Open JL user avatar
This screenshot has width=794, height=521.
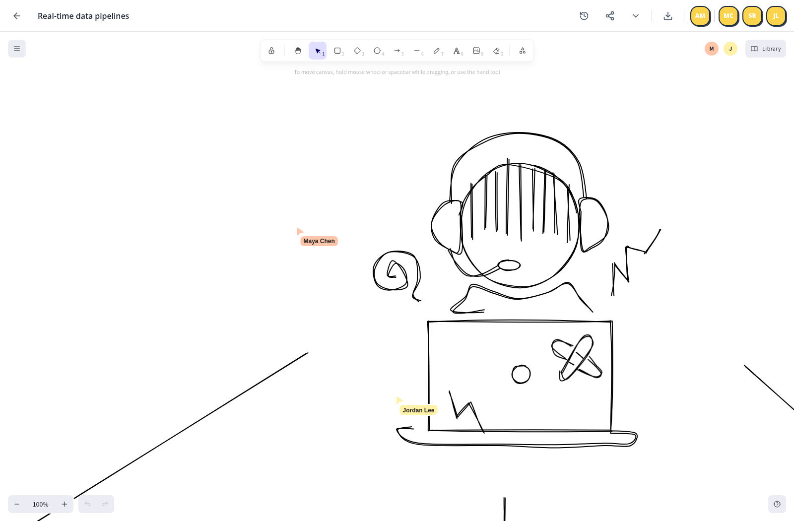[x=776, y=16]
